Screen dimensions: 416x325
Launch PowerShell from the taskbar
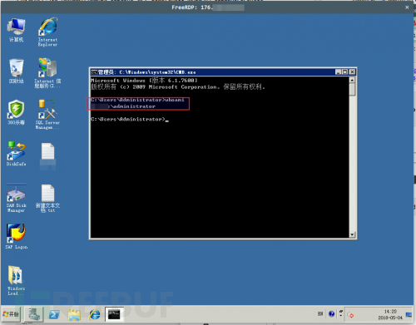[x=54, y=314]
